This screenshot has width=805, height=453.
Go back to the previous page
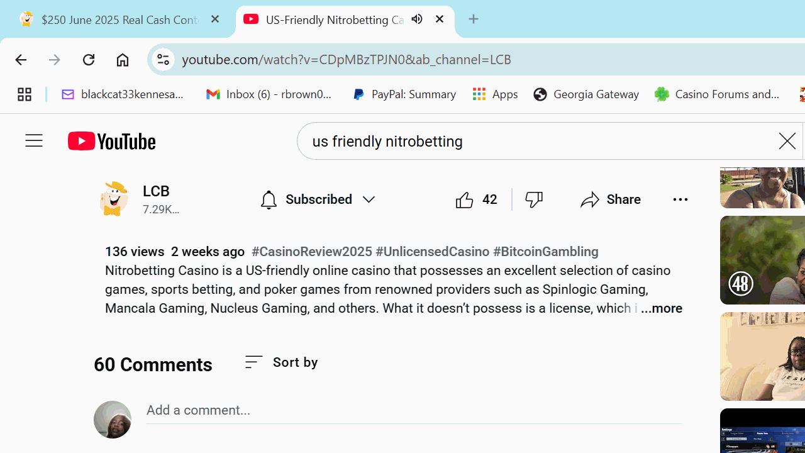pyautogui.click(x=20, y=60)
